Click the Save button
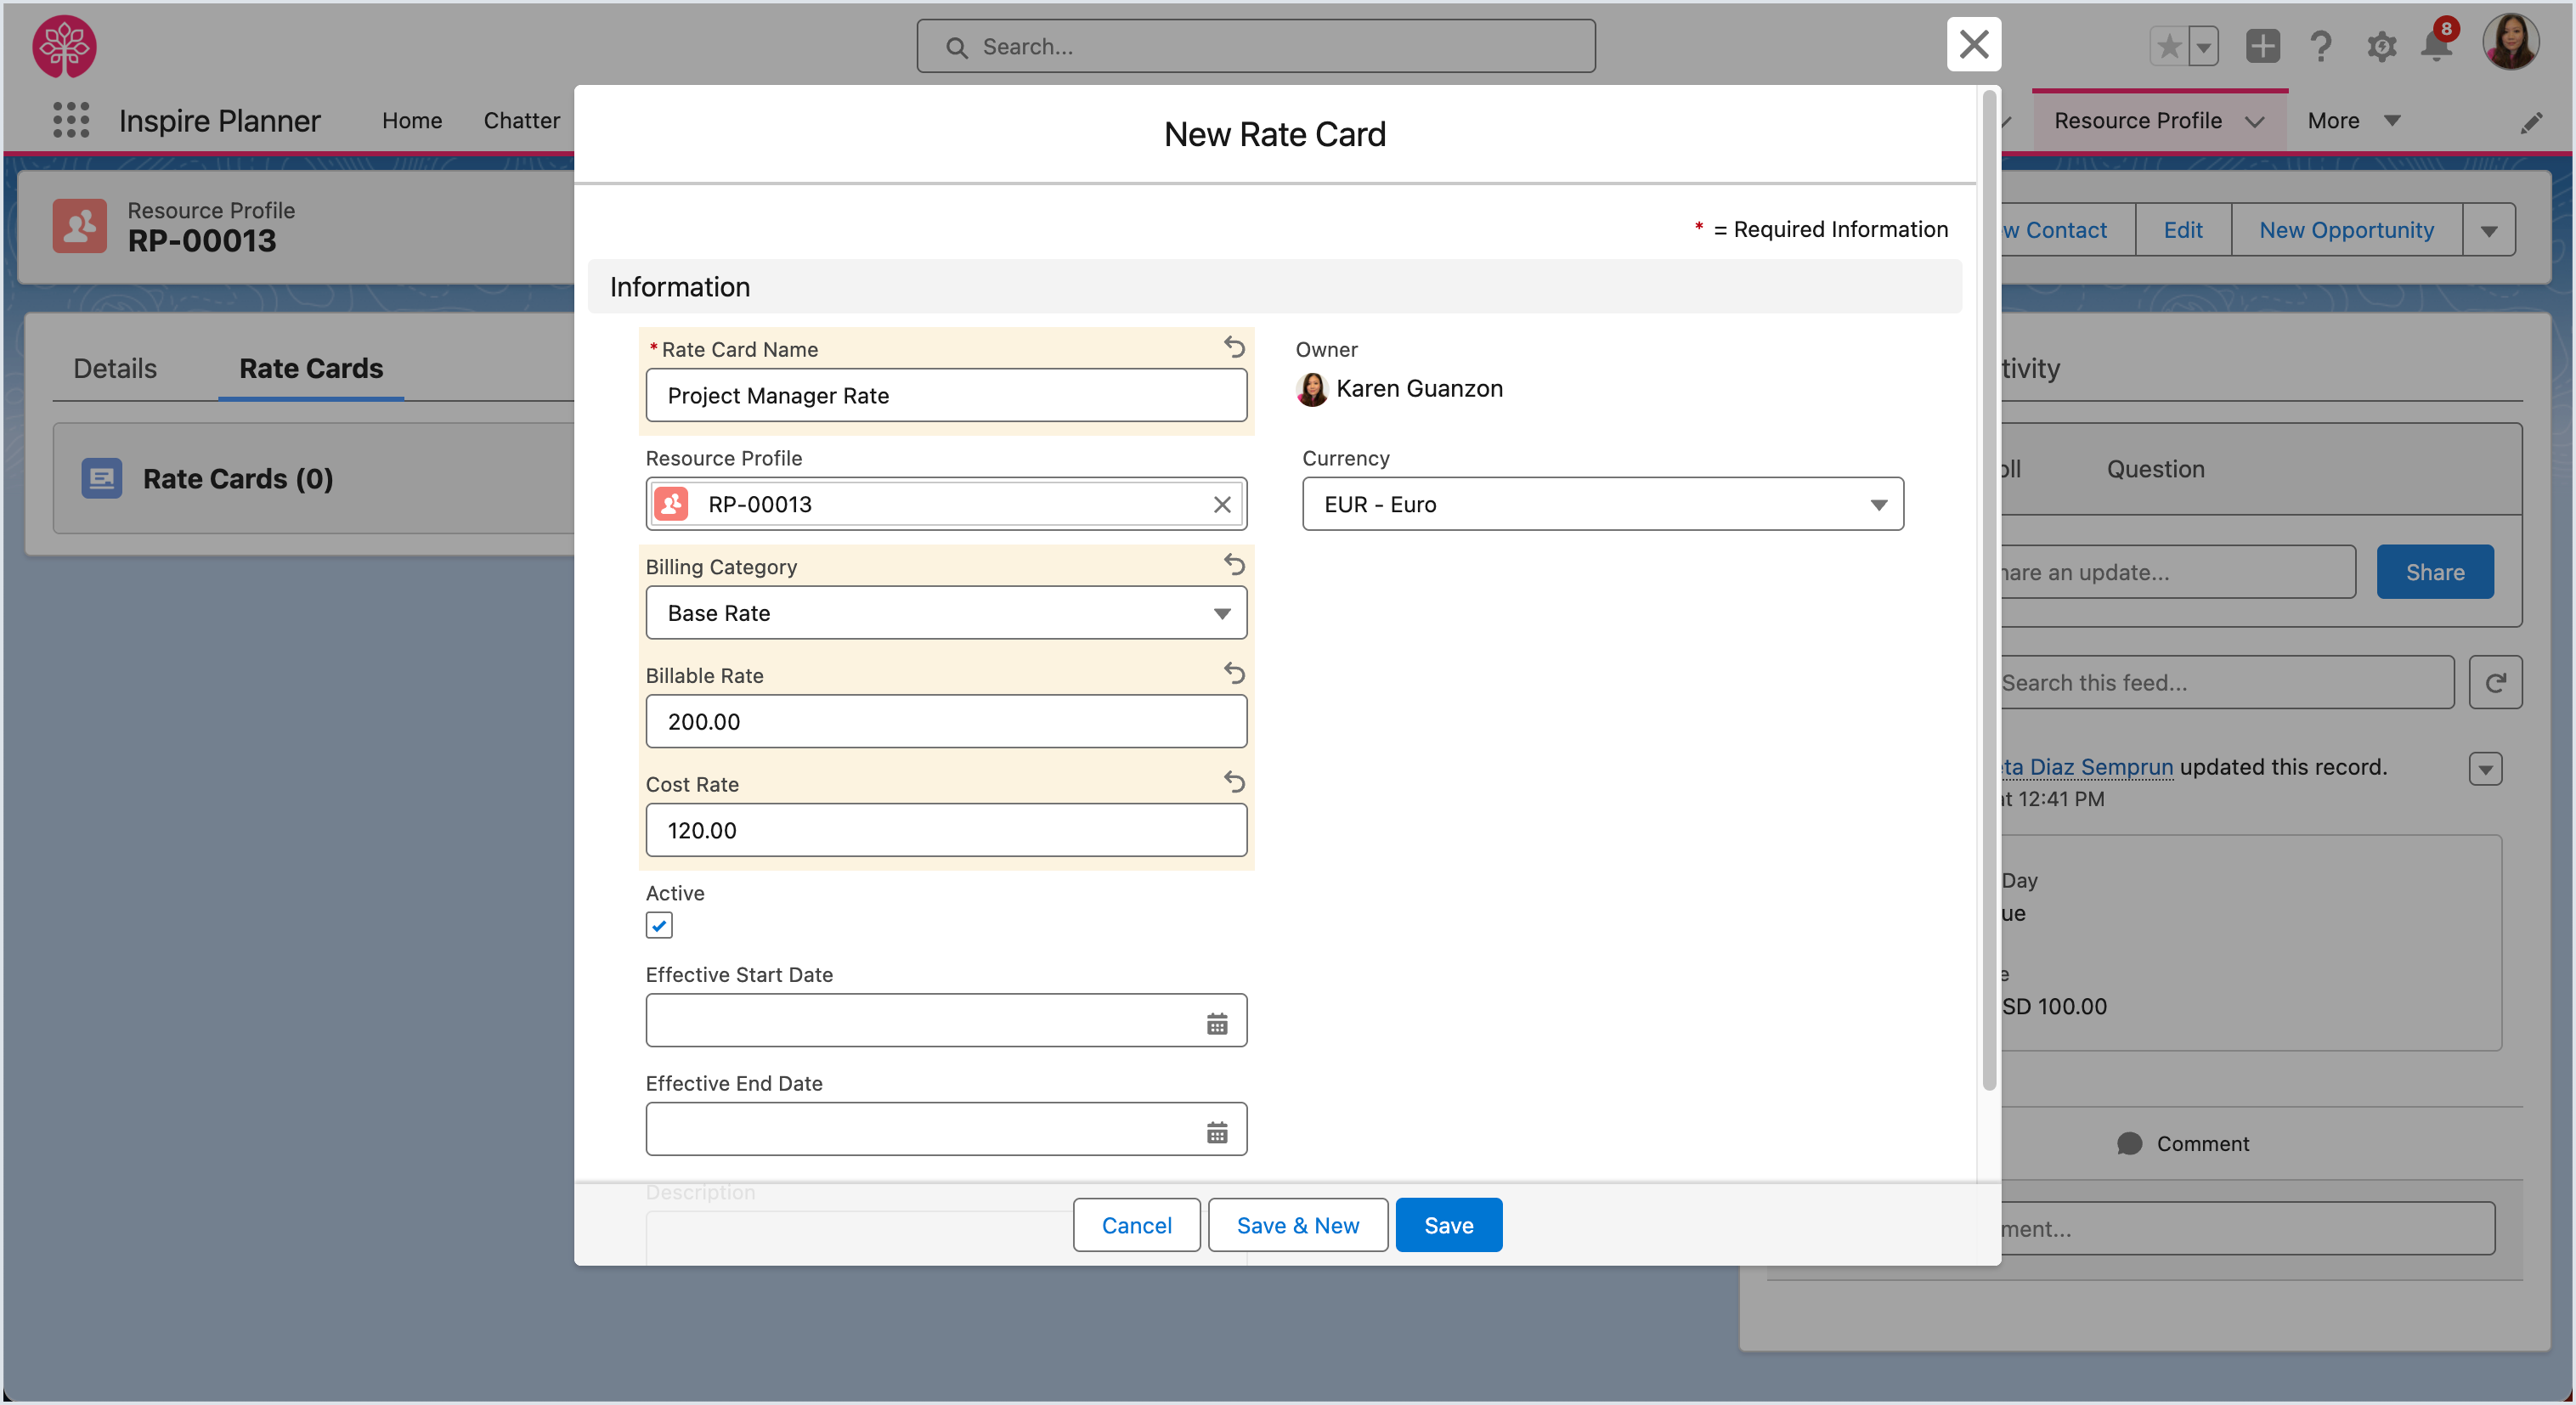The width and height of the screenshot is (2576, 1405). [1448, 1225]
